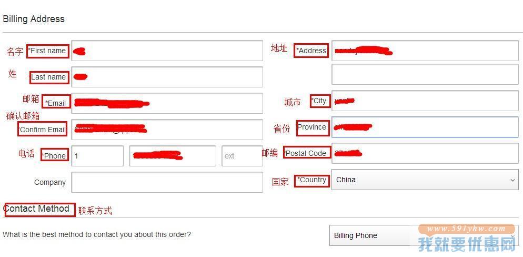
Task: Click the main phone number field
Action: [x=173, y=156]
